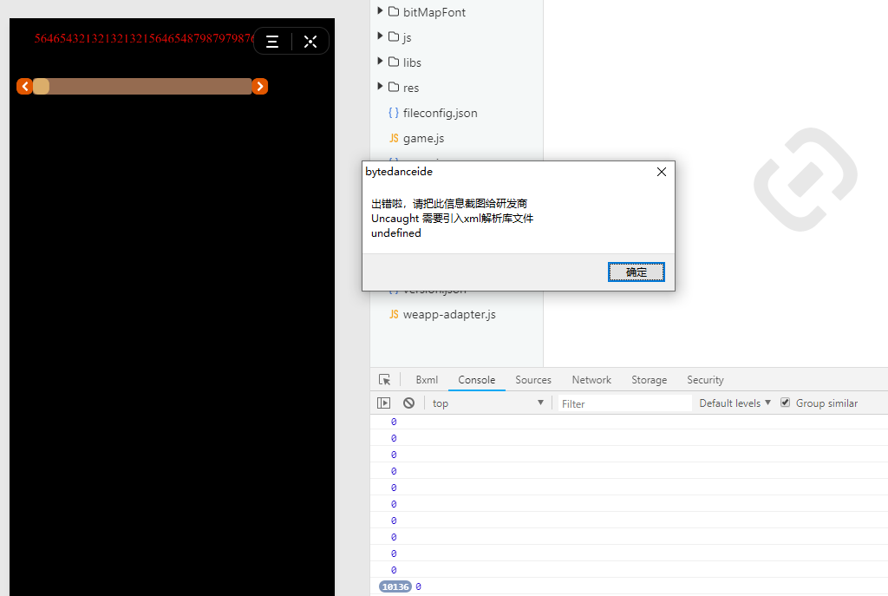Screen dimensions: 888x596
Task: Open the top context dropdown
Action: (487, 403)
